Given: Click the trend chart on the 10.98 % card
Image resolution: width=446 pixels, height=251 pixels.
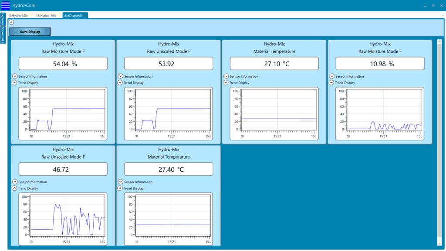Looking at the screenshot, I should (x=380, y=114).
